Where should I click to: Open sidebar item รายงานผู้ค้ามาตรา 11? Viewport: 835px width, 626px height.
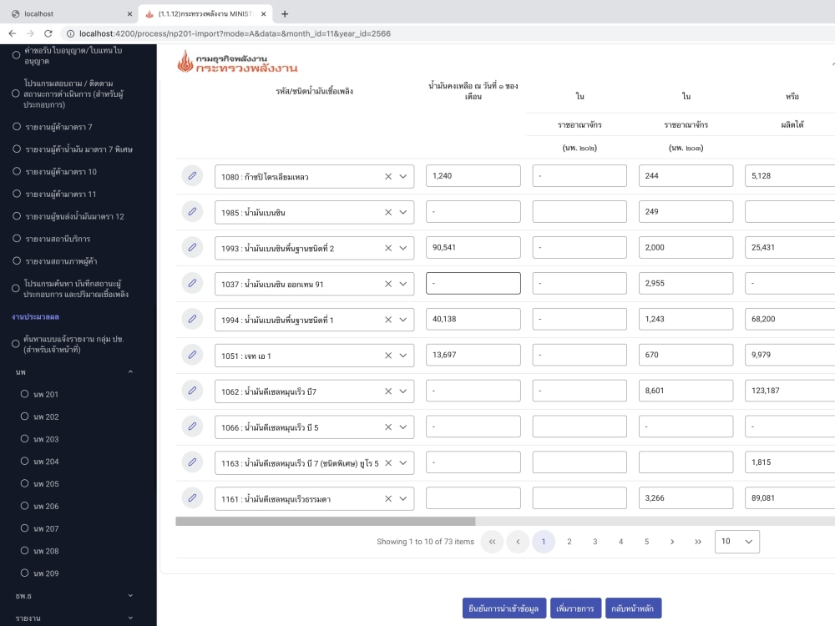tap(61, 194)
